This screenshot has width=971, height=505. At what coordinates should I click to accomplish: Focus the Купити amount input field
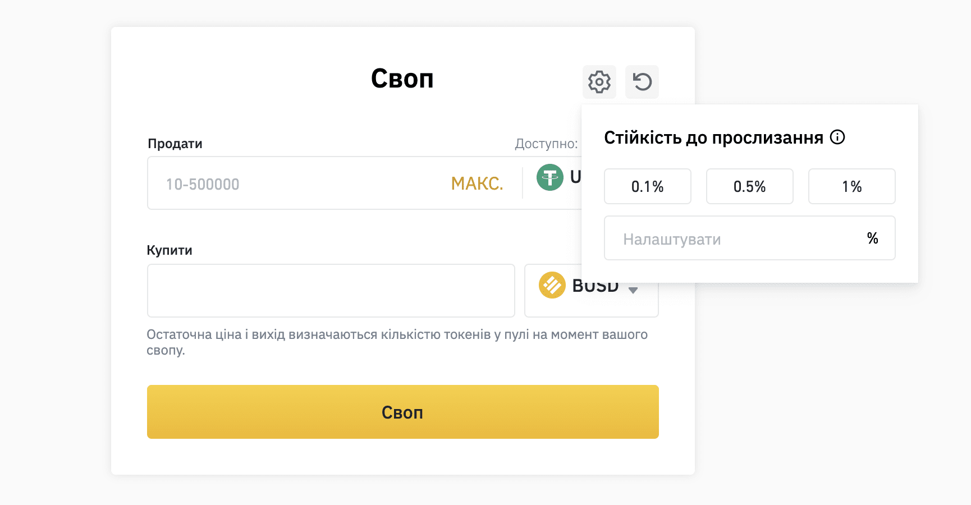click(x=331, y=291)
